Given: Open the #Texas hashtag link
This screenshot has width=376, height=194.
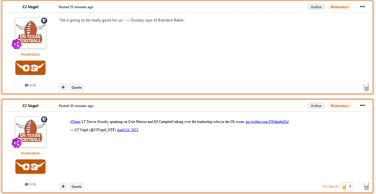Looking at the screenshot, I should click(75, 122).
